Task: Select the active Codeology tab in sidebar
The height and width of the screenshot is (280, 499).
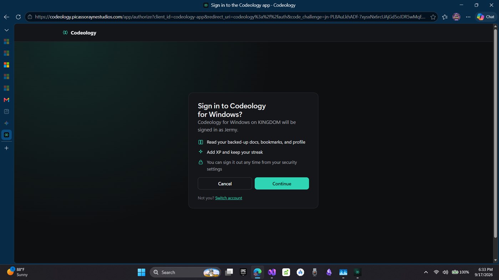Action: tap(6, 135)
